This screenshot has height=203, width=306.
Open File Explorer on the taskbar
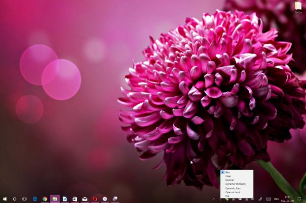pos(55,199)
